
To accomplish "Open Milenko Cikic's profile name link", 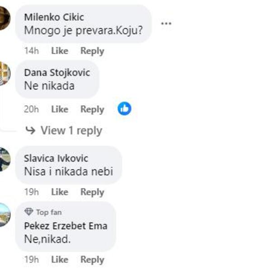I will point(54,17).
